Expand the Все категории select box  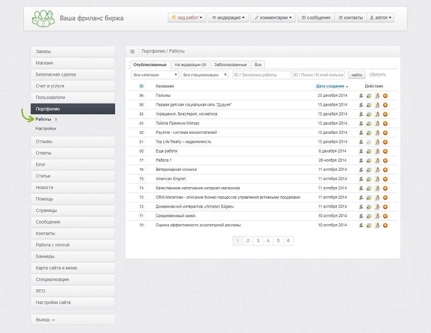pyautogui.click(x=155, y=75)
